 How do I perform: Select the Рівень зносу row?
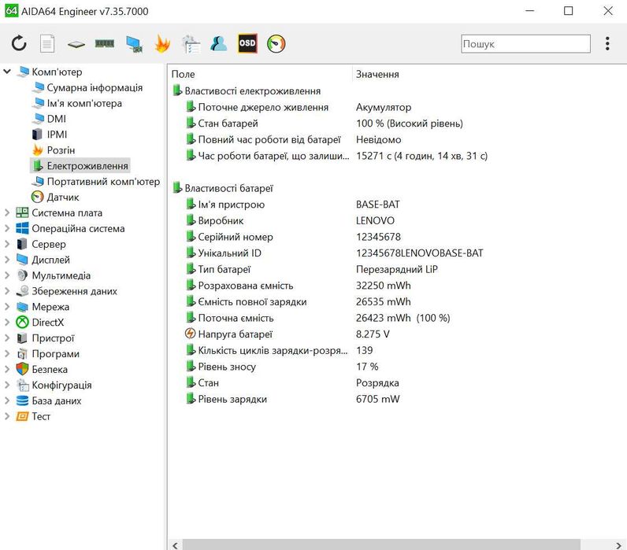[227, 366]
